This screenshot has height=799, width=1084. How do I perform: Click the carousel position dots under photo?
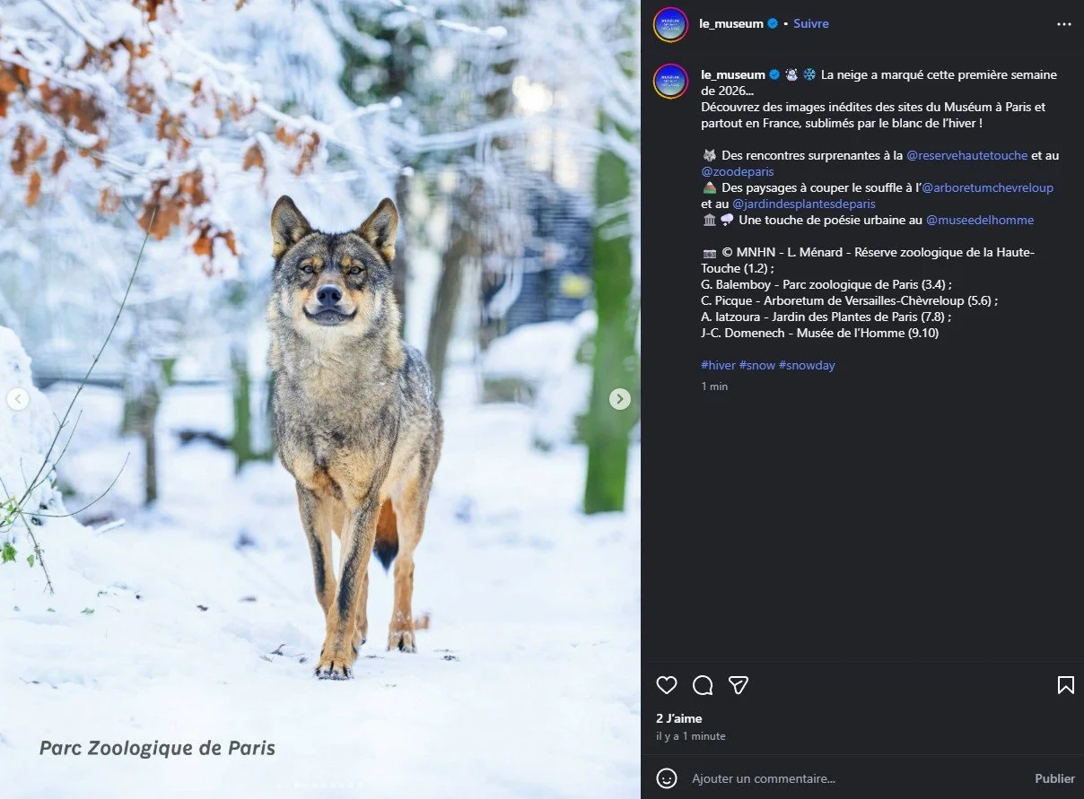320,786
